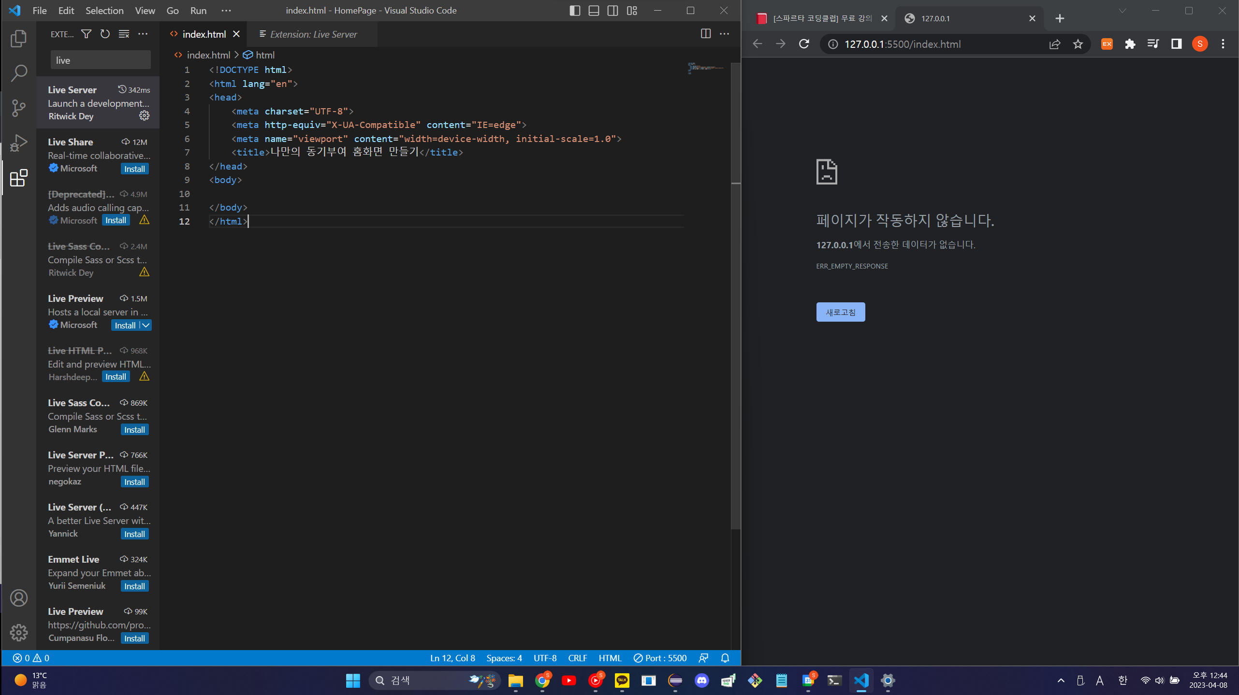
Task: Toggle primary side bar layout icon
Action: (x=575, y=11)
